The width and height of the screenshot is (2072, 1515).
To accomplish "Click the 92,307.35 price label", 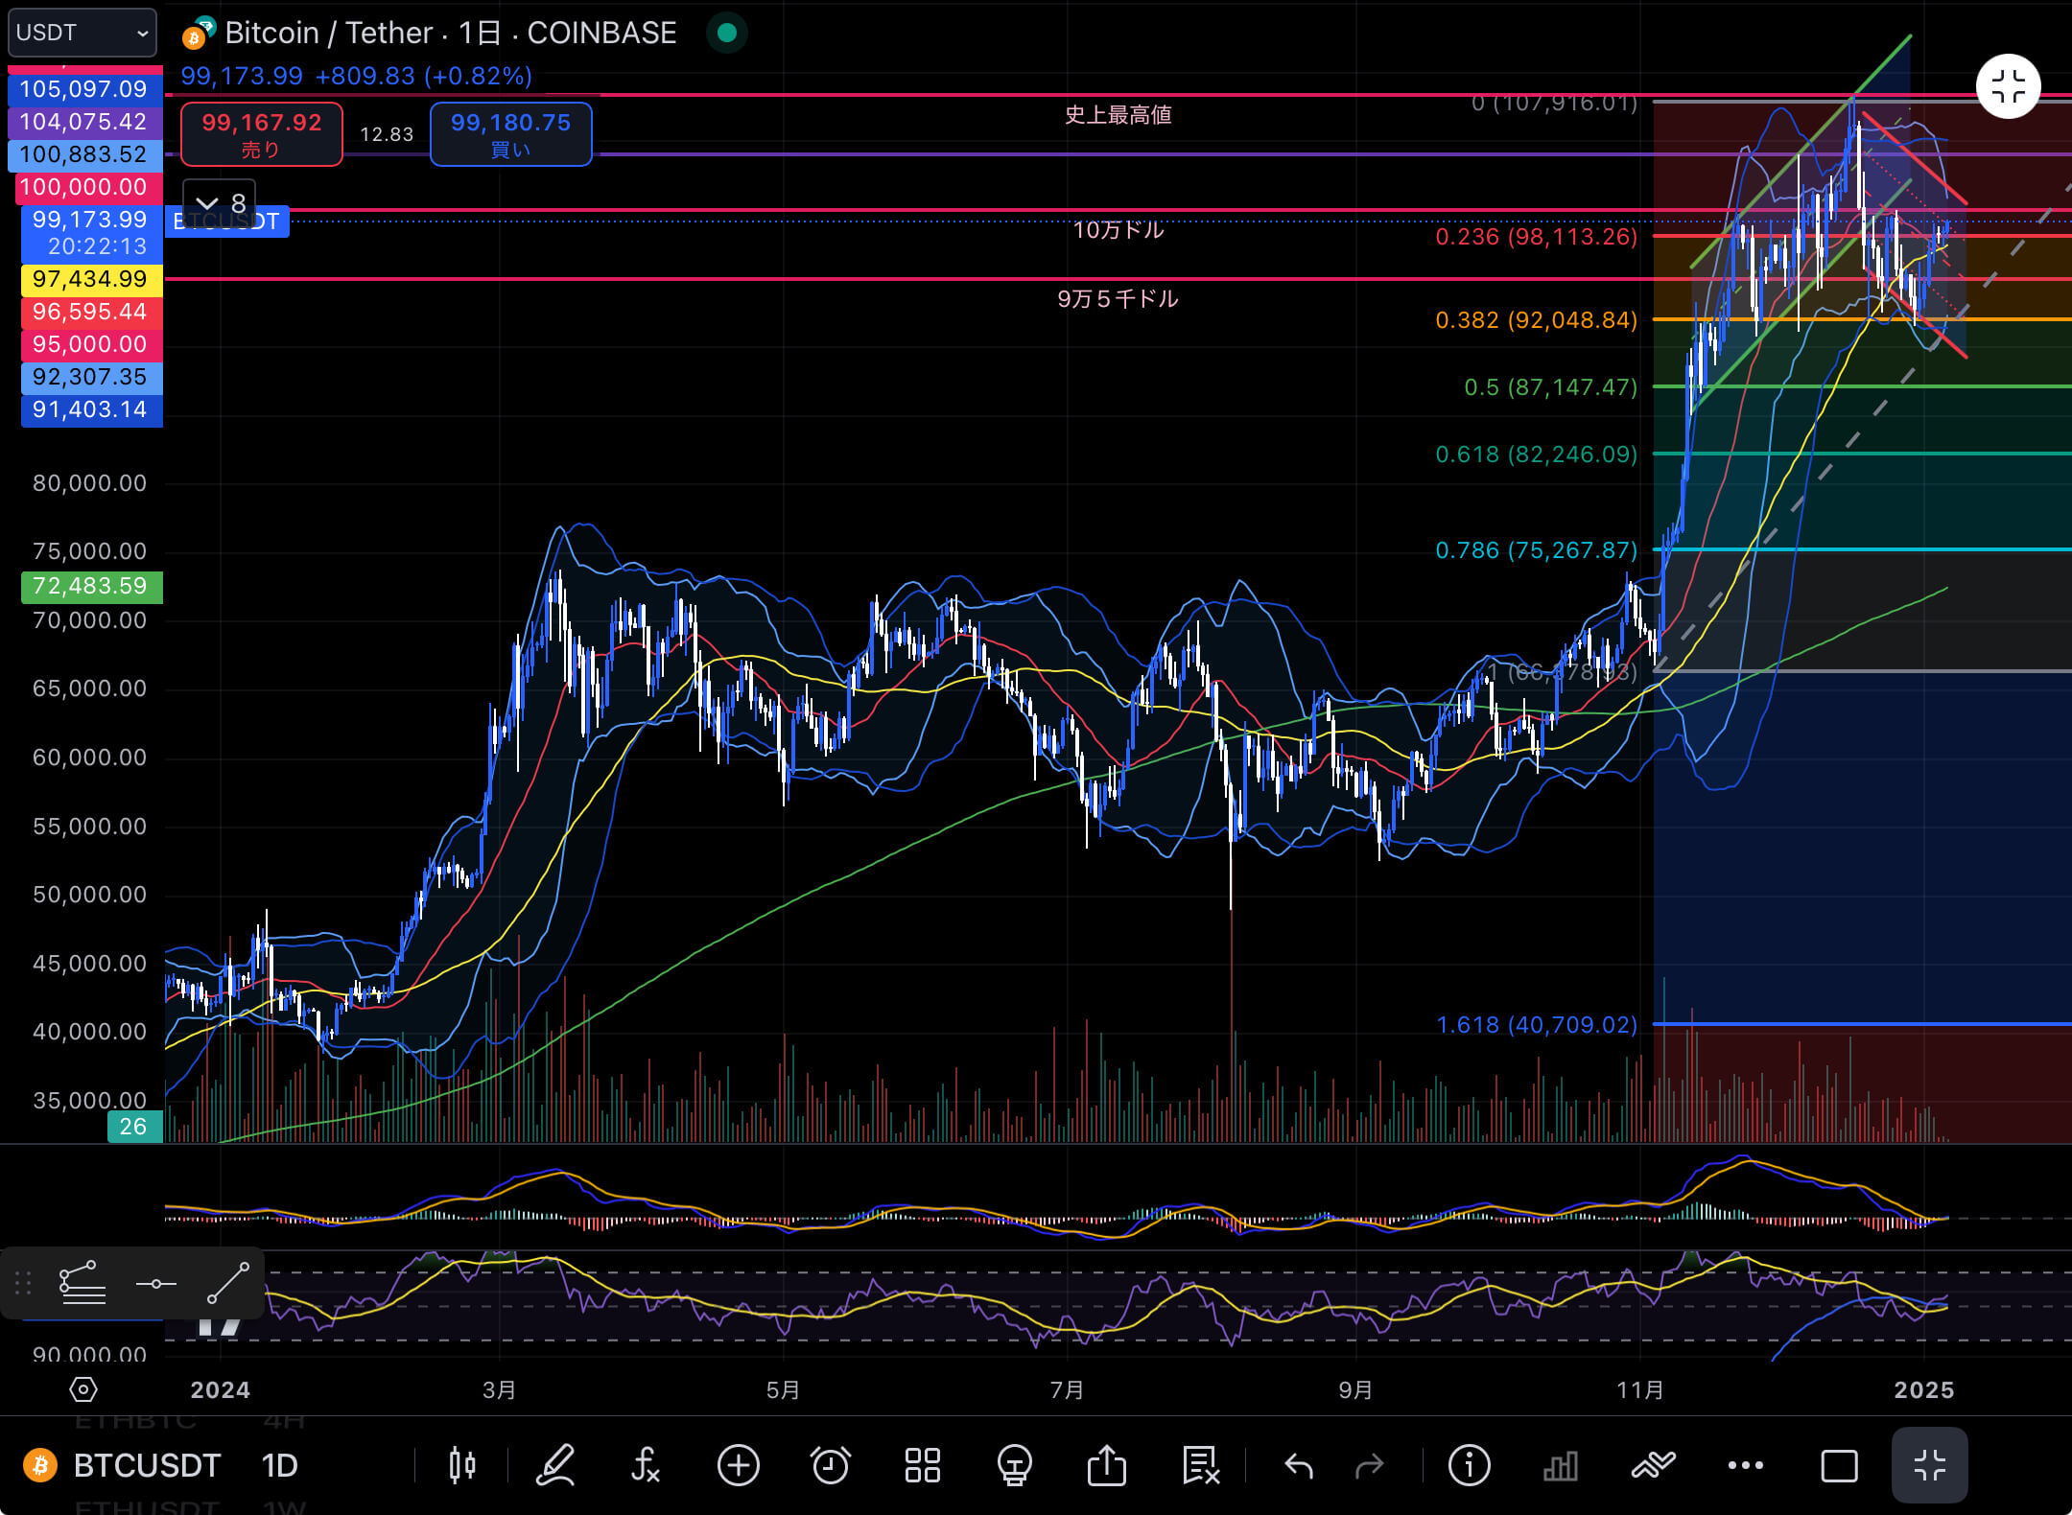I will point(92,377).
